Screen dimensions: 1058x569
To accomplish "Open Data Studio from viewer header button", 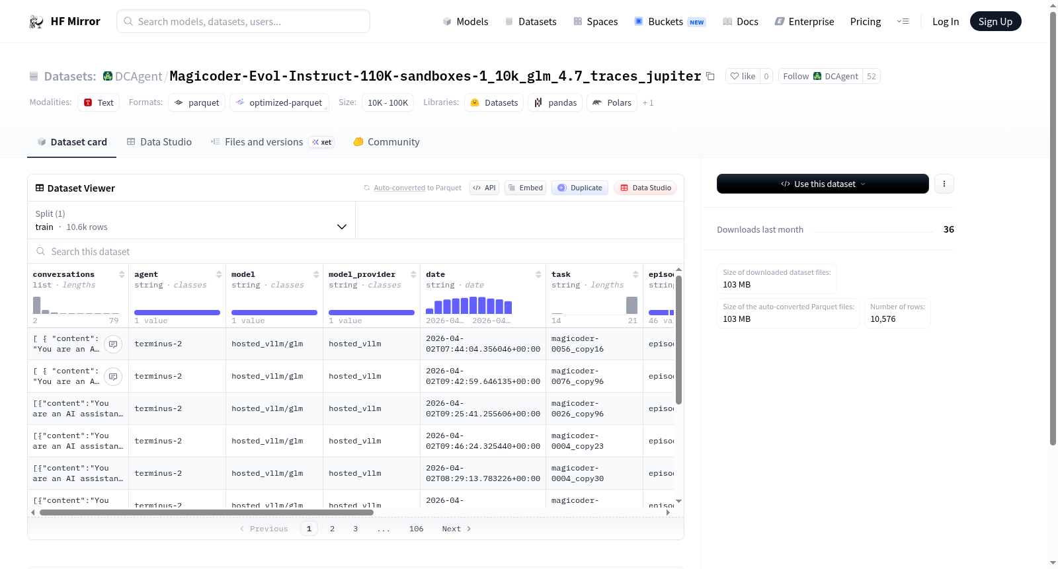I will click(645, 188).
